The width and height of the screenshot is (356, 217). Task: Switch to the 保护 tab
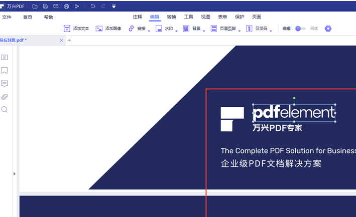pyautogui.click(x=240, y=17)
